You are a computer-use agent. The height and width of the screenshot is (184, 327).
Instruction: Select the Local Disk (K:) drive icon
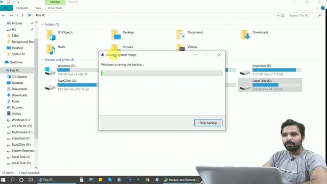[x=245, y=87]
